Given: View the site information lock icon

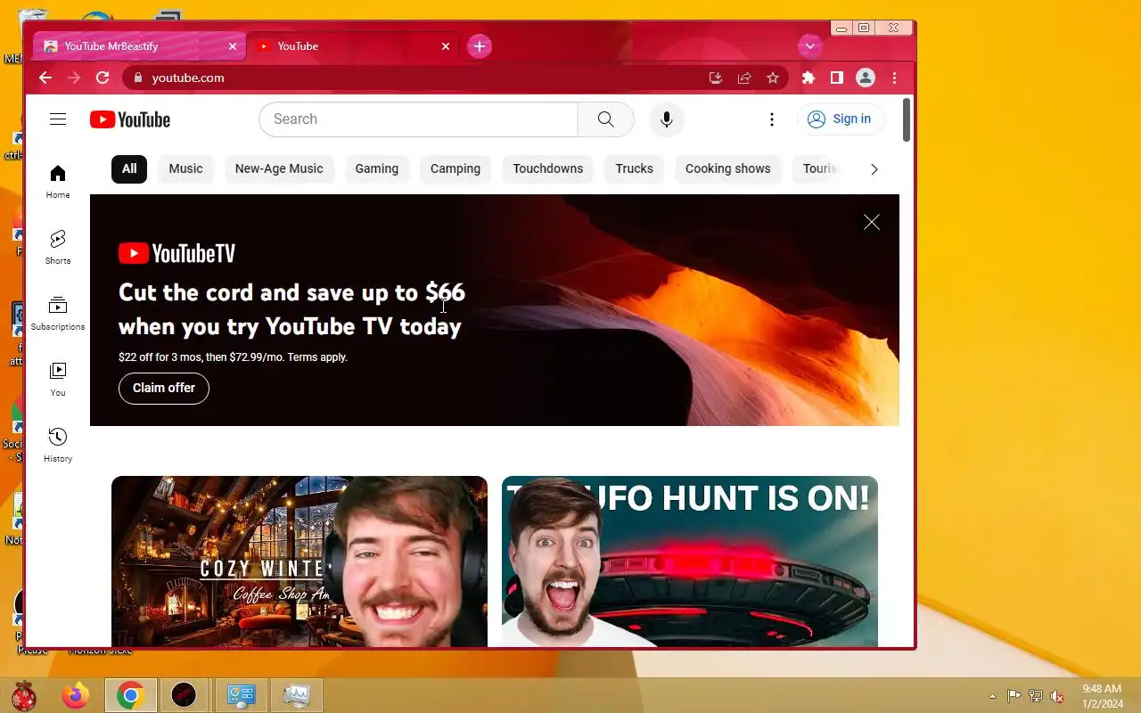Looking at the screenshot, I should click(137, 78).
